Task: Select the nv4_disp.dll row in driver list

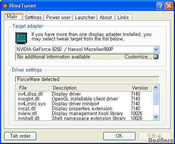Action: (84, 94)
